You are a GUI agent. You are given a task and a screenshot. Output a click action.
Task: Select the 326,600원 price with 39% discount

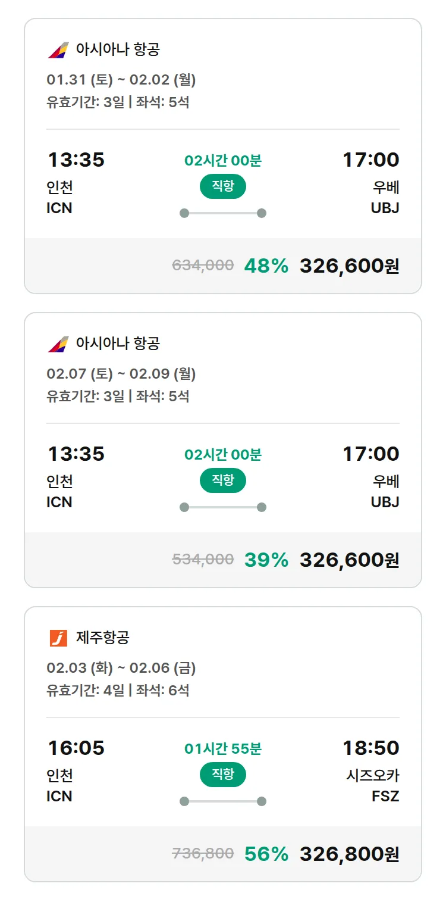click(x=349, y=560)
